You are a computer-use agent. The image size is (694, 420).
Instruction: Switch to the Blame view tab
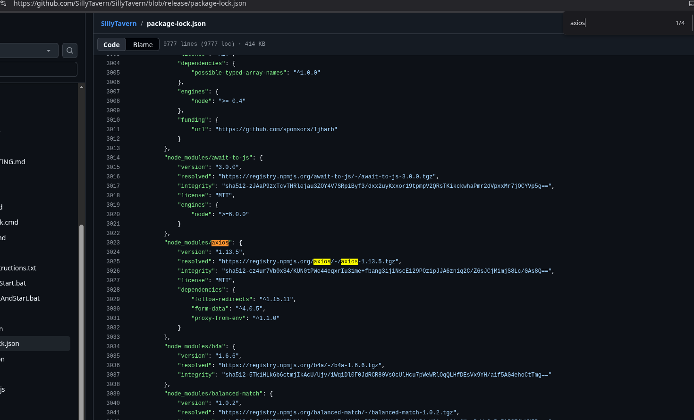pos(143,44)
